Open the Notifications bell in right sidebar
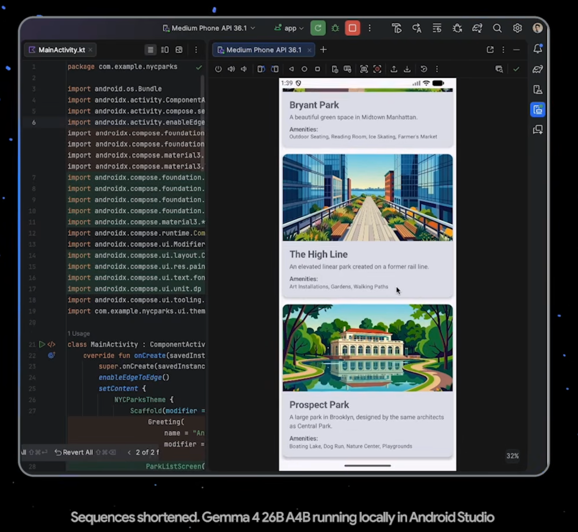The height and width of the screenshot is (532, 578). (538, 49)
